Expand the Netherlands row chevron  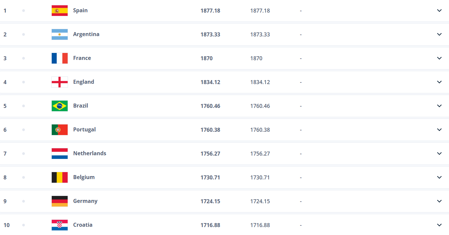click(439, 154)
